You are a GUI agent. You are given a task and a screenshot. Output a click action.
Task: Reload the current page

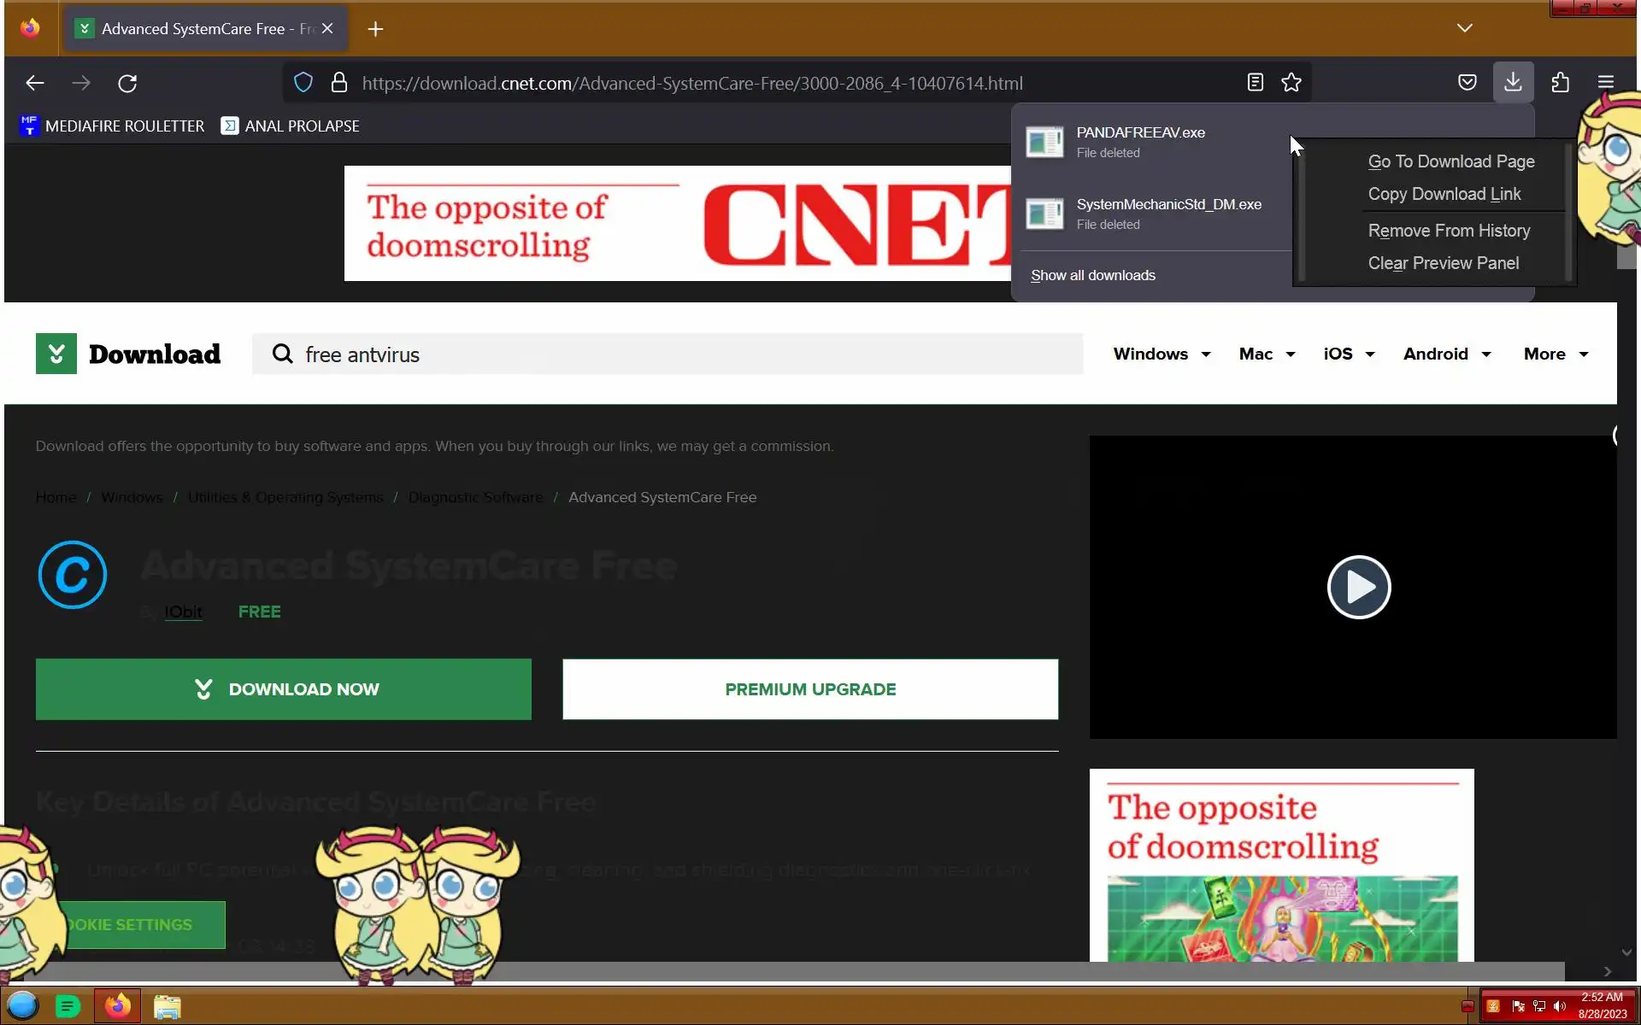click(127, 83)
